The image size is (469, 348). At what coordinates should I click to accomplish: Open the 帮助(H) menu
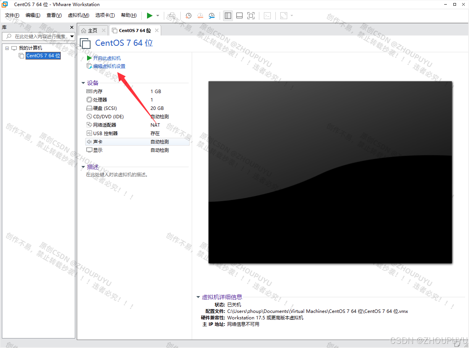coord(129,15)
